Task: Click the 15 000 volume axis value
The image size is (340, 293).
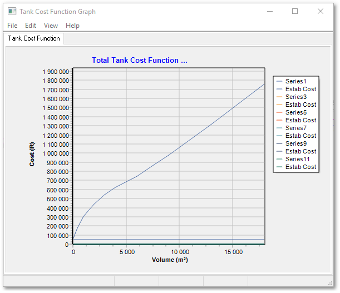Action: point(233,252)
